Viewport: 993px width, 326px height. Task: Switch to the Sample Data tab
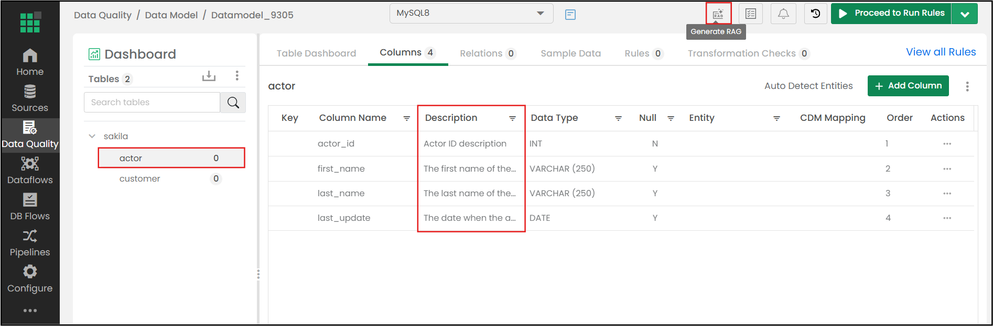coord(570,53)
